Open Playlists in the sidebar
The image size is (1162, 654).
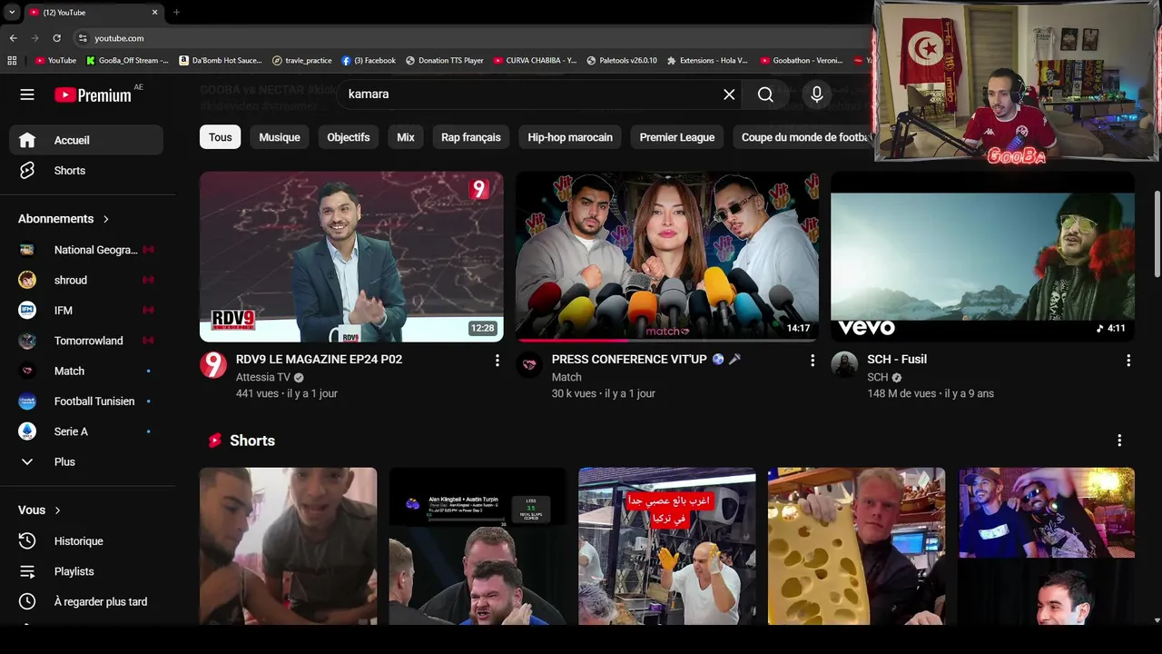point(86,571)
